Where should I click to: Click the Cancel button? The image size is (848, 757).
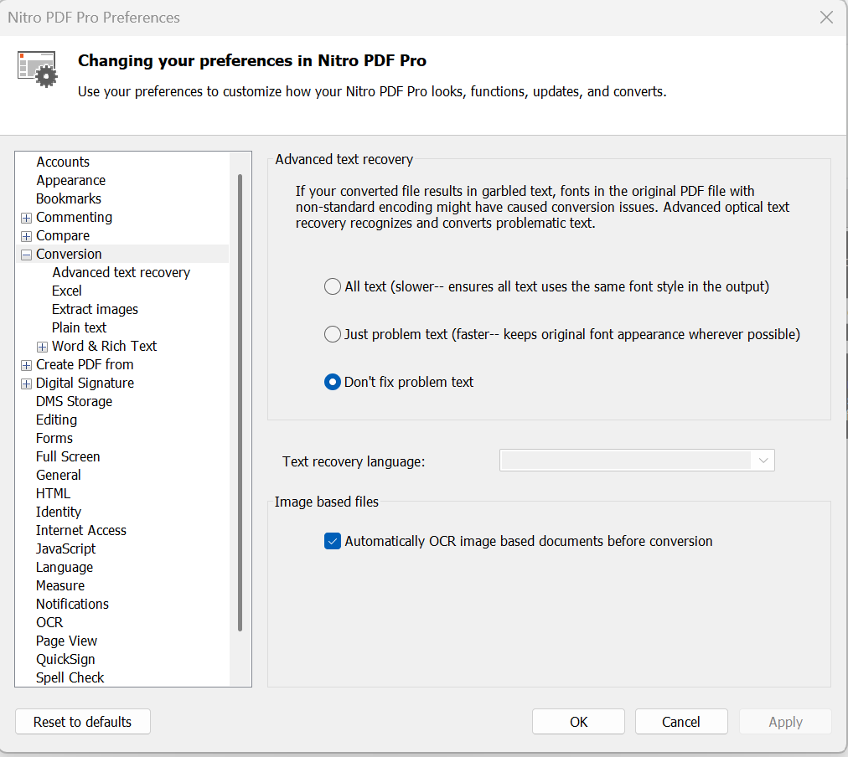(x=681, y=722)
